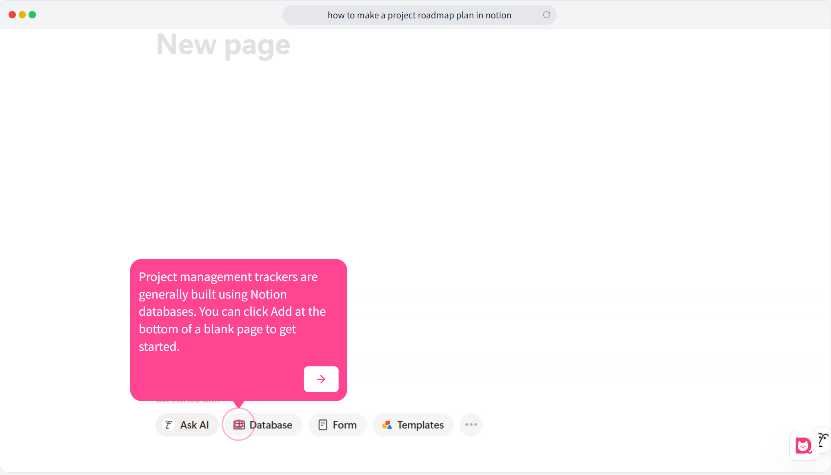The height and width of the screenshot is (475, 831).
Task: Close the window with the red button
Action: 12,15
